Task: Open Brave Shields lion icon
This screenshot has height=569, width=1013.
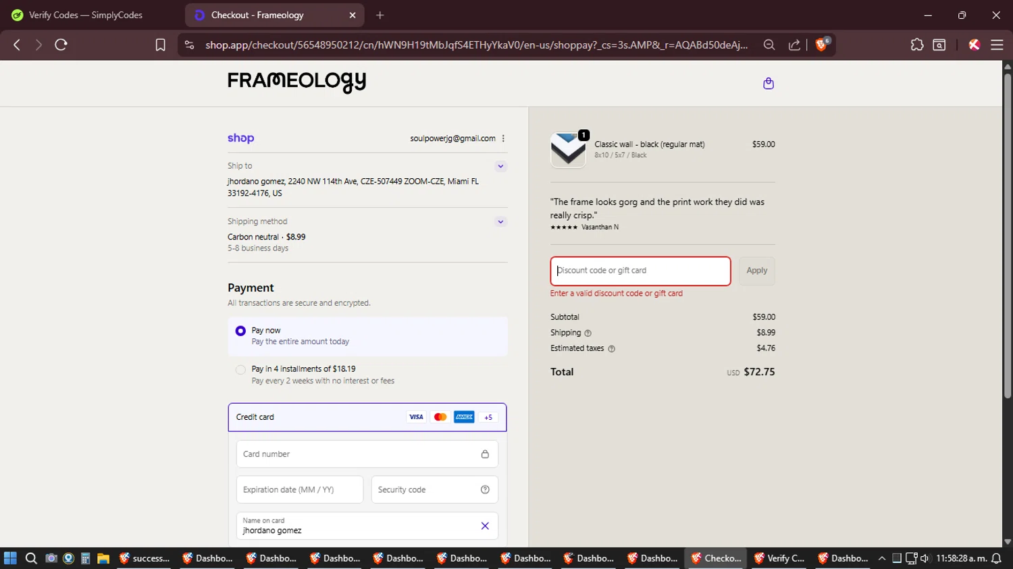Action: (822, 45)
